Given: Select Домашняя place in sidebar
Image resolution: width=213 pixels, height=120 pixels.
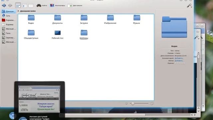Looking at the screenshot, I should [9, 11].
